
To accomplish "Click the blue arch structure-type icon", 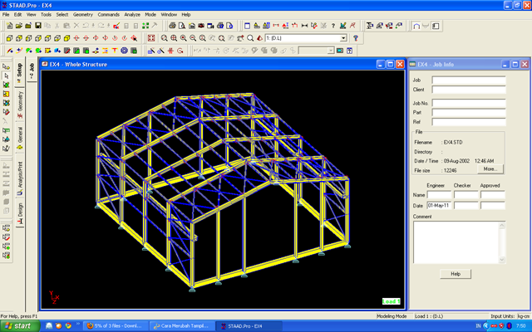I will [x=416, y=26].
